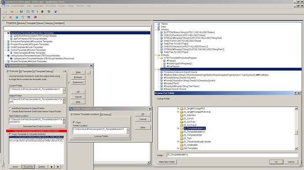Click the bug debug icon in toolbar
This screenshot has width=304, height=170.
coord(42,11)
